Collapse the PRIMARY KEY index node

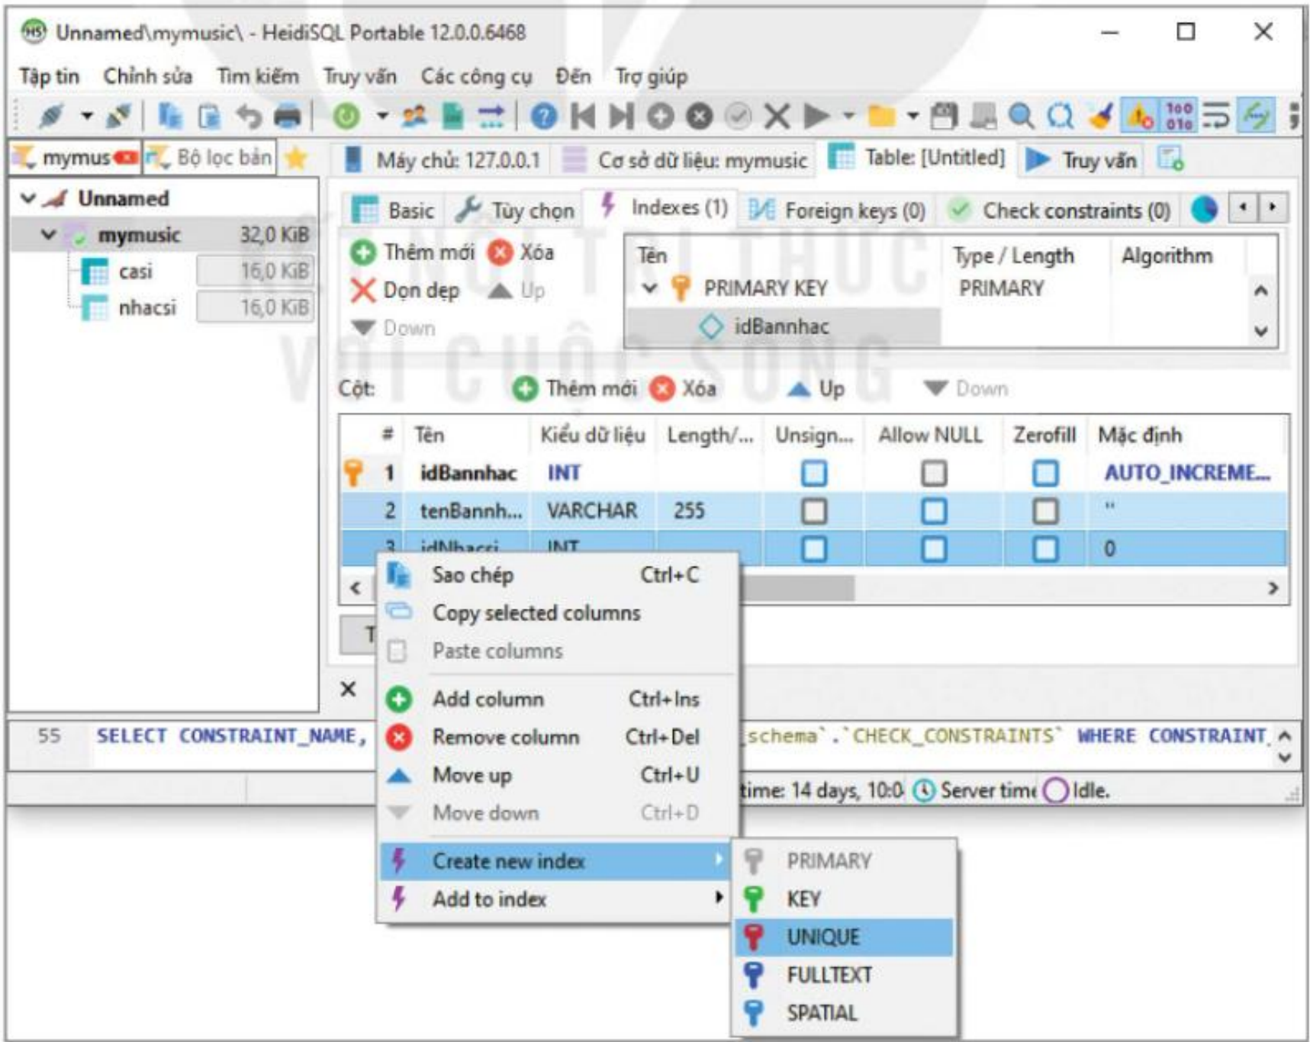pos(649,288)
